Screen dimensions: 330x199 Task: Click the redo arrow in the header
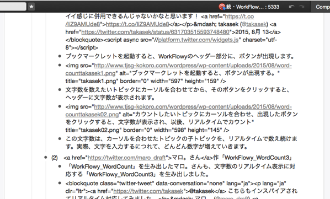(x=302, y=7)
